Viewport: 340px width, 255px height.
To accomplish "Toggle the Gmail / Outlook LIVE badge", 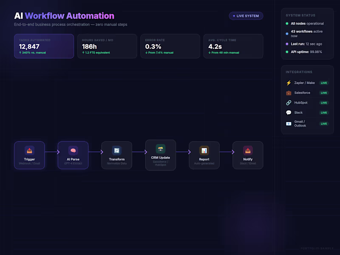I will click(x=324, y=124).
